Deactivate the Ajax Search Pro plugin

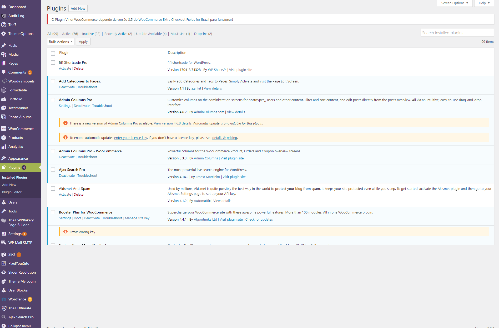(67, 176)
